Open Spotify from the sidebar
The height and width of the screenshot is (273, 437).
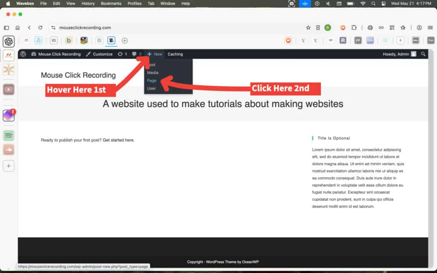click(9, 136)
